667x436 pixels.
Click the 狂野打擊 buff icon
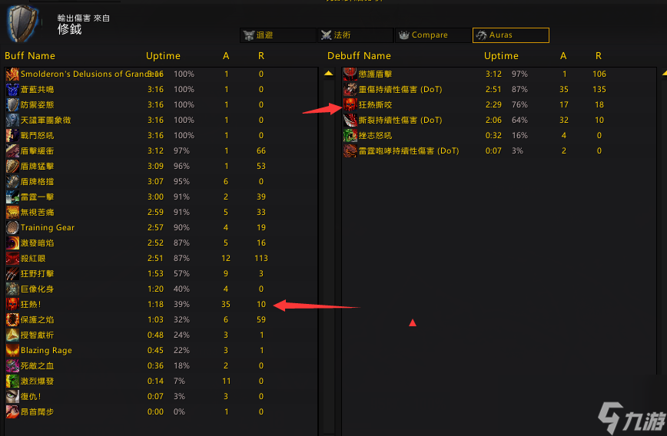click(x=12, y=274)
